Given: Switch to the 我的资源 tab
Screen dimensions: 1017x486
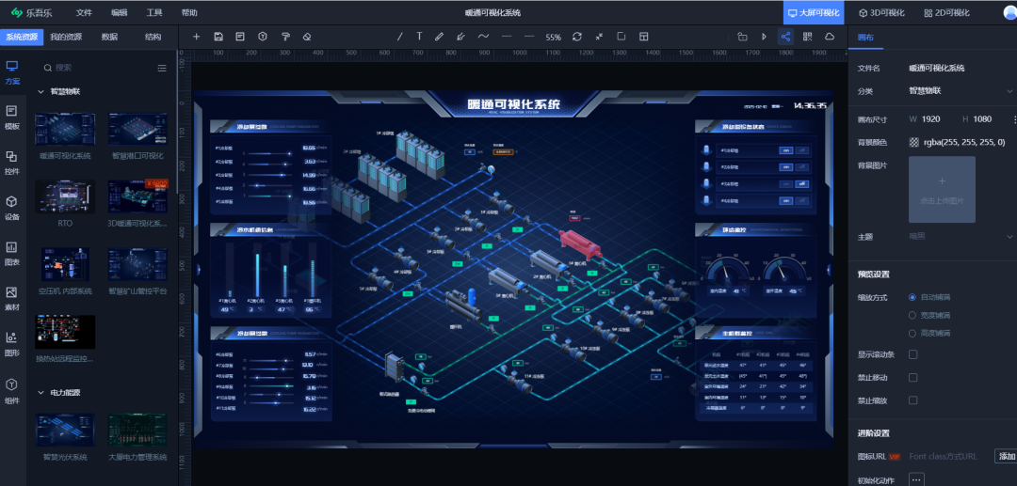Looking at the screenshot, I should point(66,37).
